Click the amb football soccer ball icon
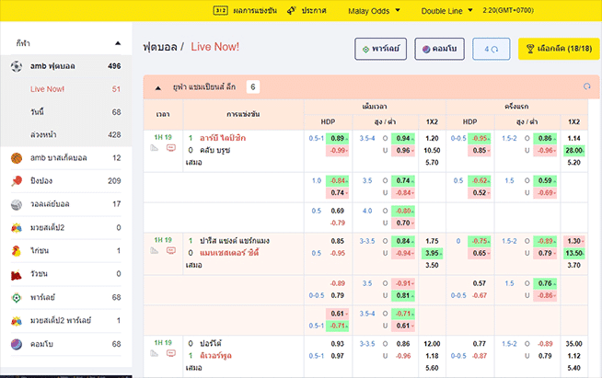This screenshot has height=378, width=602. click(x=17, y=66)
